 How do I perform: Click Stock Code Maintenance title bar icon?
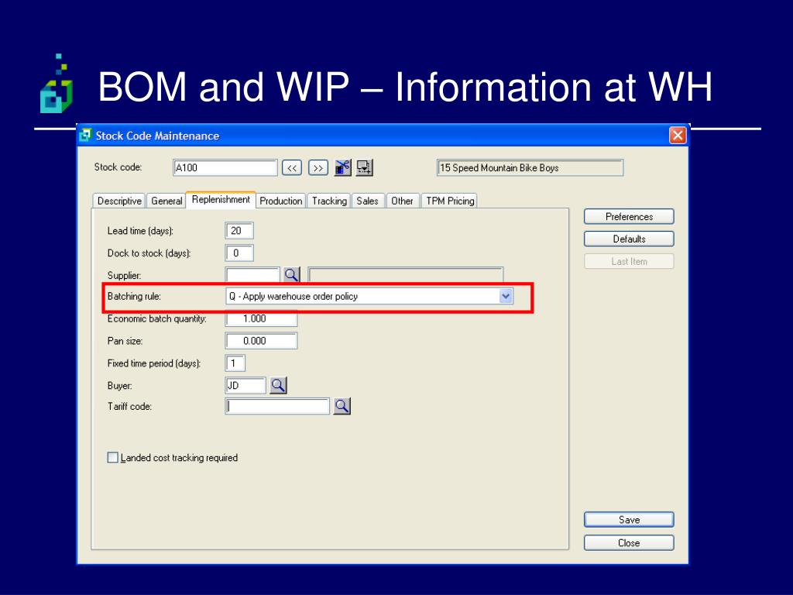pyautogui.click(x=85, y=135)
